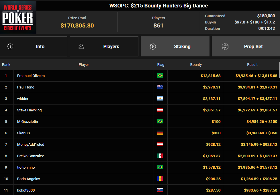The image size is (280, 195).
Task: Select player Breixo Gonzalez
Action: click(x=30, y=156)
